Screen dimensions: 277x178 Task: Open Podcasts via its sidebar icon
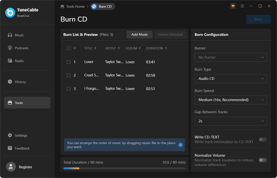10,48
